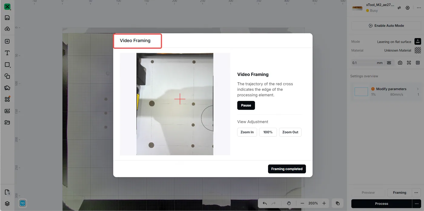Screen dimensions: 424x211
Task: Click the Framing completed button
Action: [x=287, y=169]
